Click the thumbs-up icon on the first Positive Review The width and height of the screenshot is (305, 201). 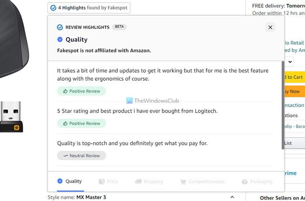click(65, 91)
